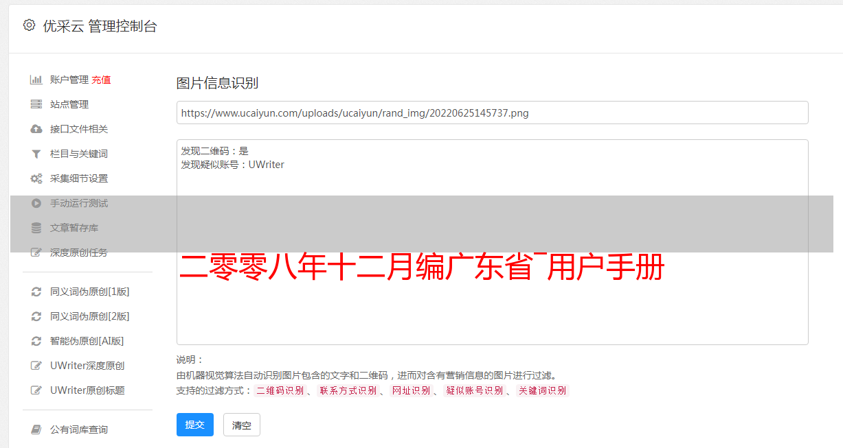Click the book icon for 公有词库查询
843x448 pixels.
pos(36,429)
